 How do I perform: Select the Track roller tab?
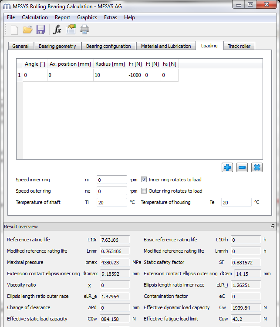239,46
